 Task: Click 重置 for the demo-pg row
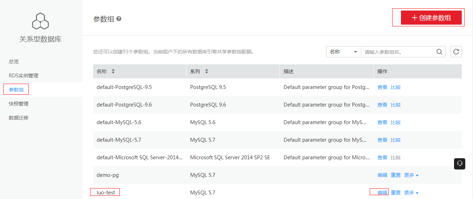point(396,175)
